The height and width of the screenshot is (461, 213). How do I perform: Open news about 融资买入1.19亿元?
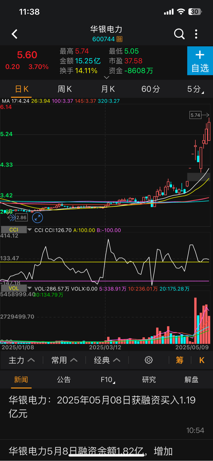106,414
